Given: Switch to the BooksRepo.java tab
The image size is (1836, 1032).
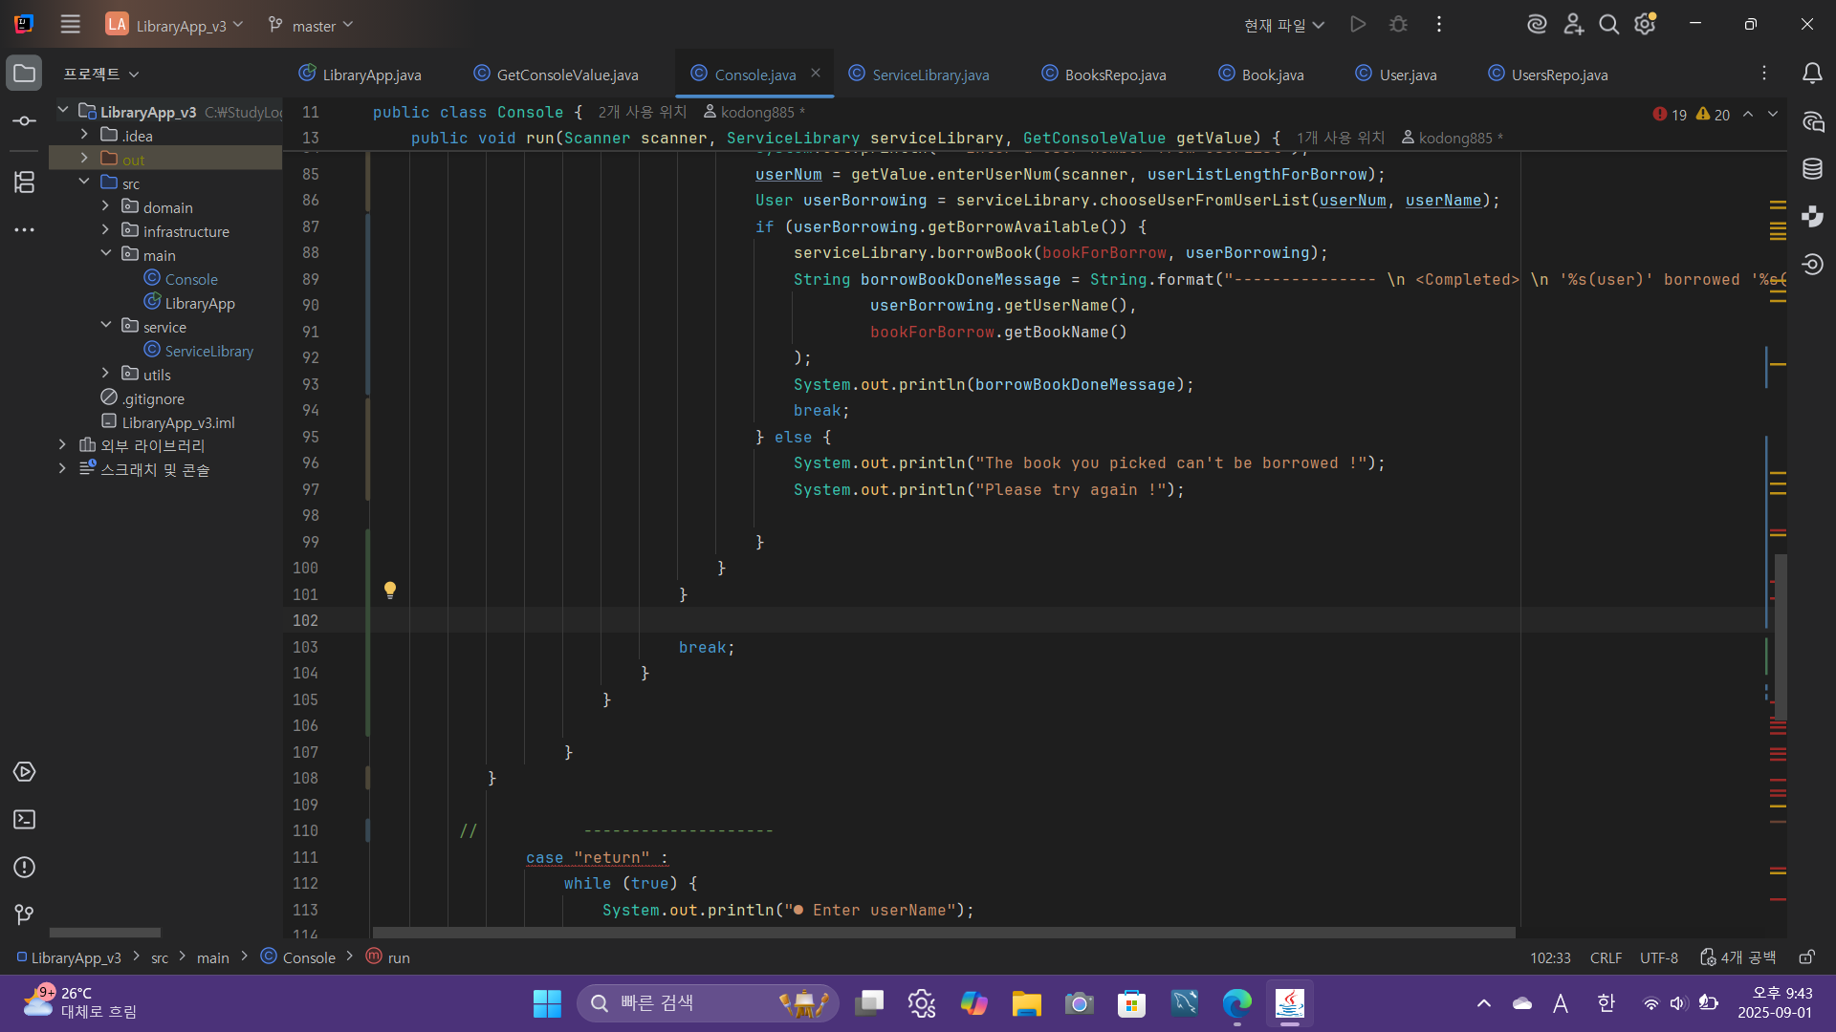Looking at the screenshot, I should pyautogui.click(x=1114, y=75).
